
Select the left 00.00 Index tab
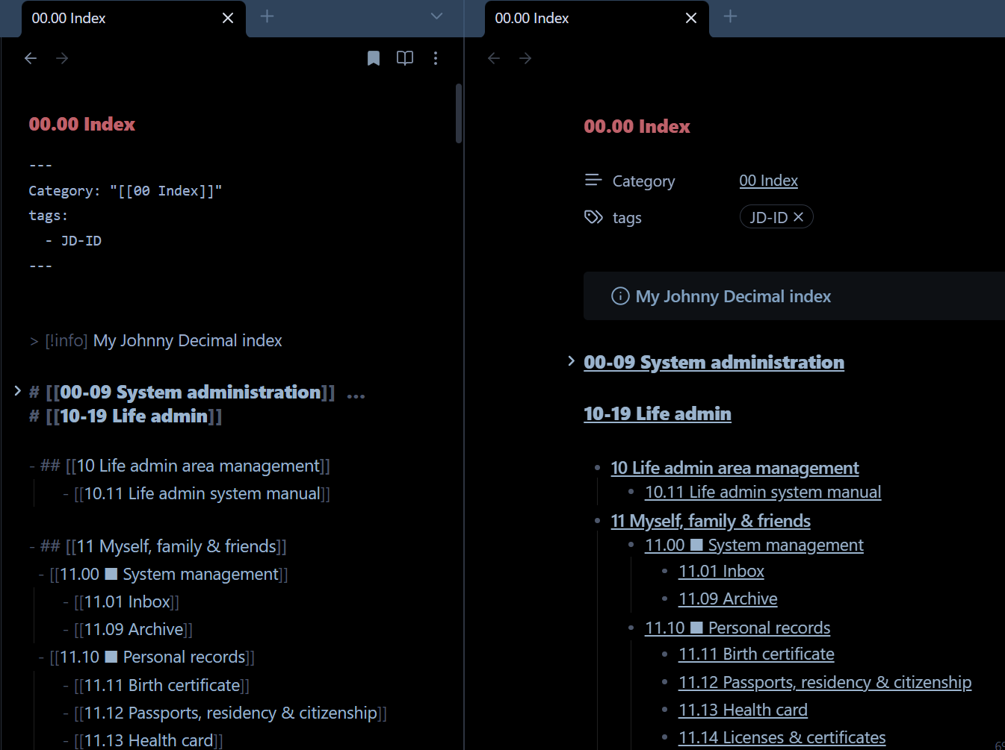point(112,18)
